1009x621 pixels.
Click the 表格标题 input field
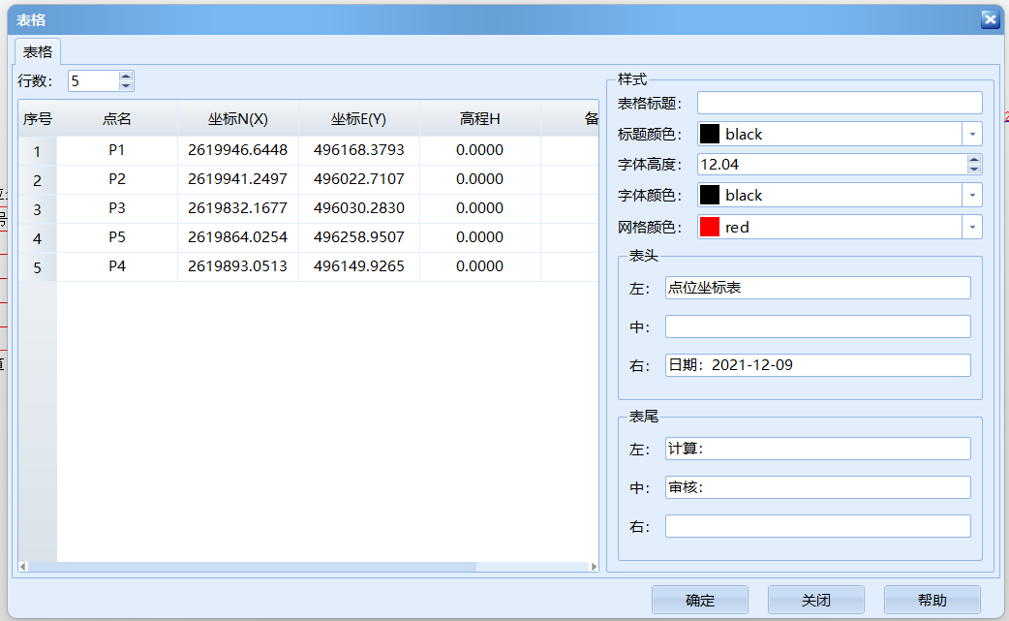[839, 103]
